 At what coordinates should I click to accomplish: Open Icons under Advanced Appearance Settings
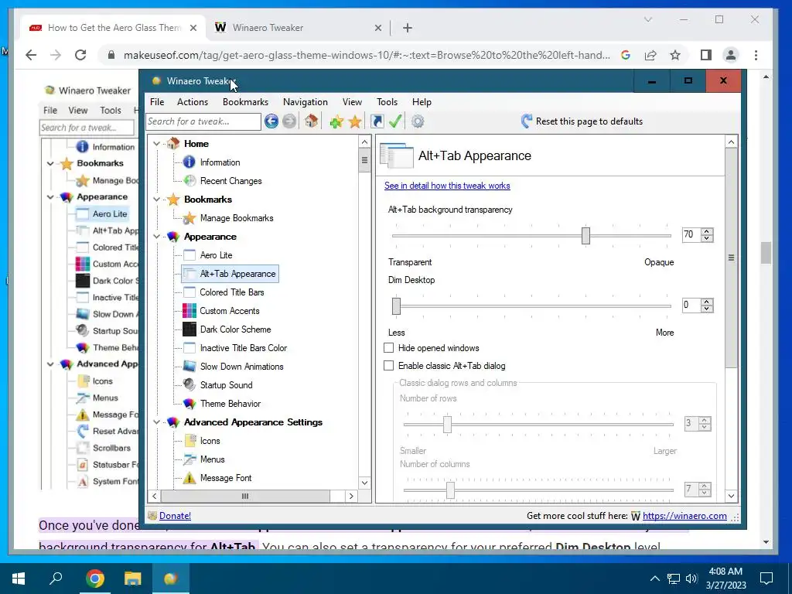coord(210,441)
